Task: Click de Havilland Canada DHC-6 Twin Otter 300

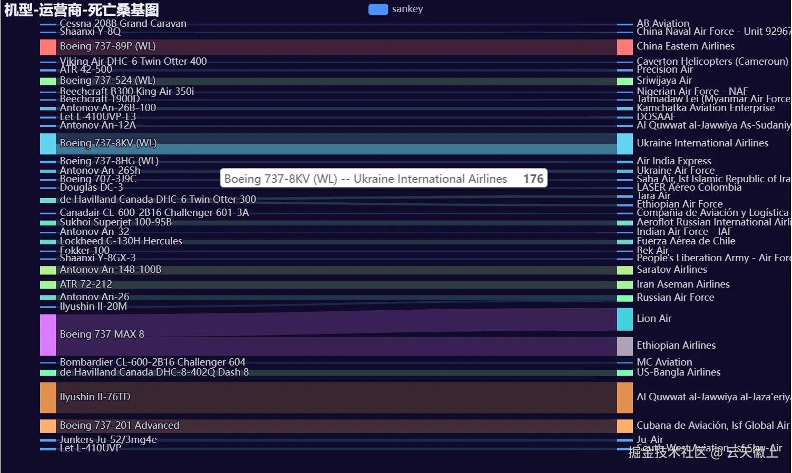Action: (x=158, y=200)
